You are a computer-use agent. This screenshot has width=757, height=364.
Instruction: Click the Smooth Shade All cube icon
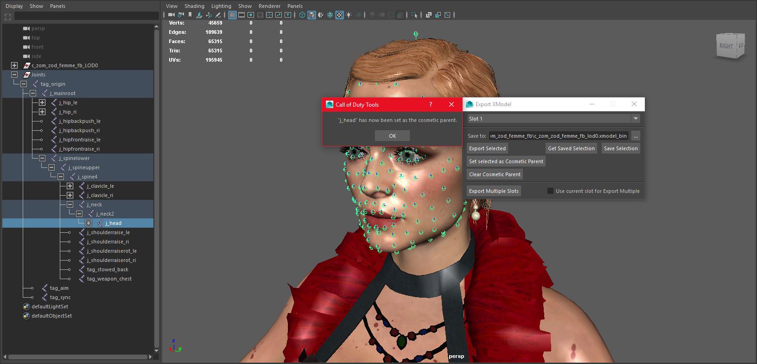click(x=312, y=15)
